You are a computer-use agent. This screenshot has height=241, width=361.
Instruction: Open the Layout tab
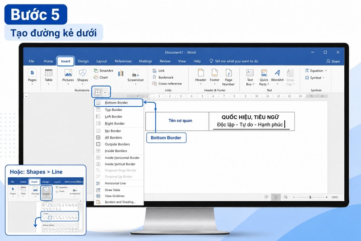(x=102, y=61)
